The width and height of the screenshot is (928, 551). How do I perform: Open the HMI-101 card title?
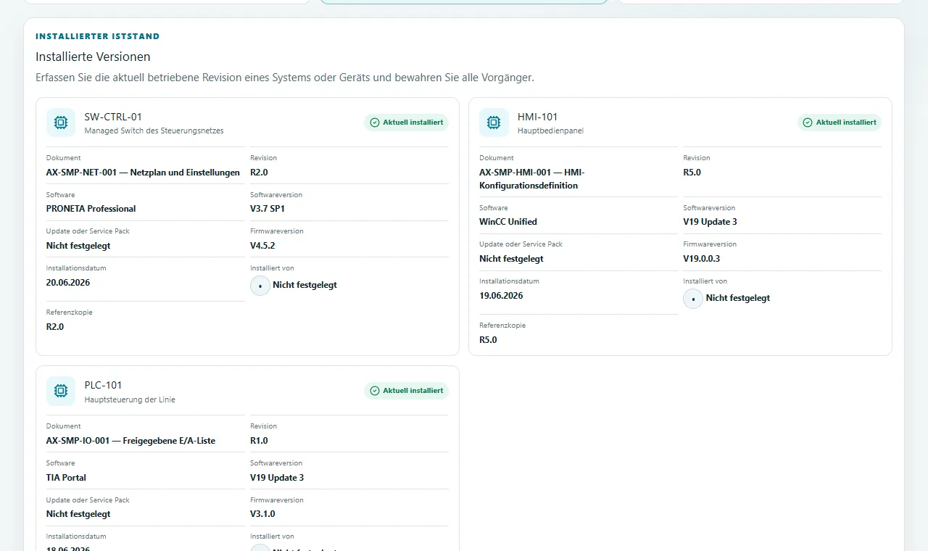point(538,117)
